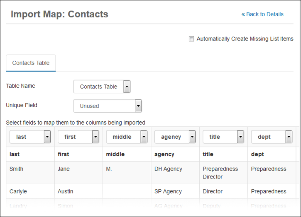Select the Smith cell in last column

point(17,169)
